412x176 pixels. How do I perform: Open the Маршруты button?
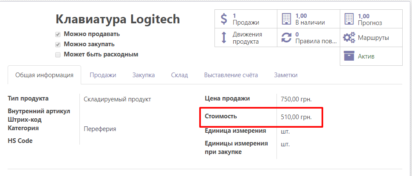[x=371, y=37]
